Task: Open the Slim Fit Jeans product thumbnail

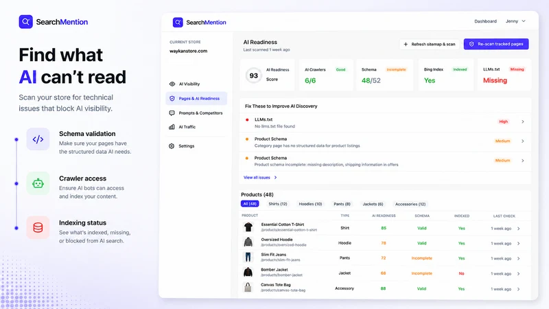Action: [x=248, y=257]
